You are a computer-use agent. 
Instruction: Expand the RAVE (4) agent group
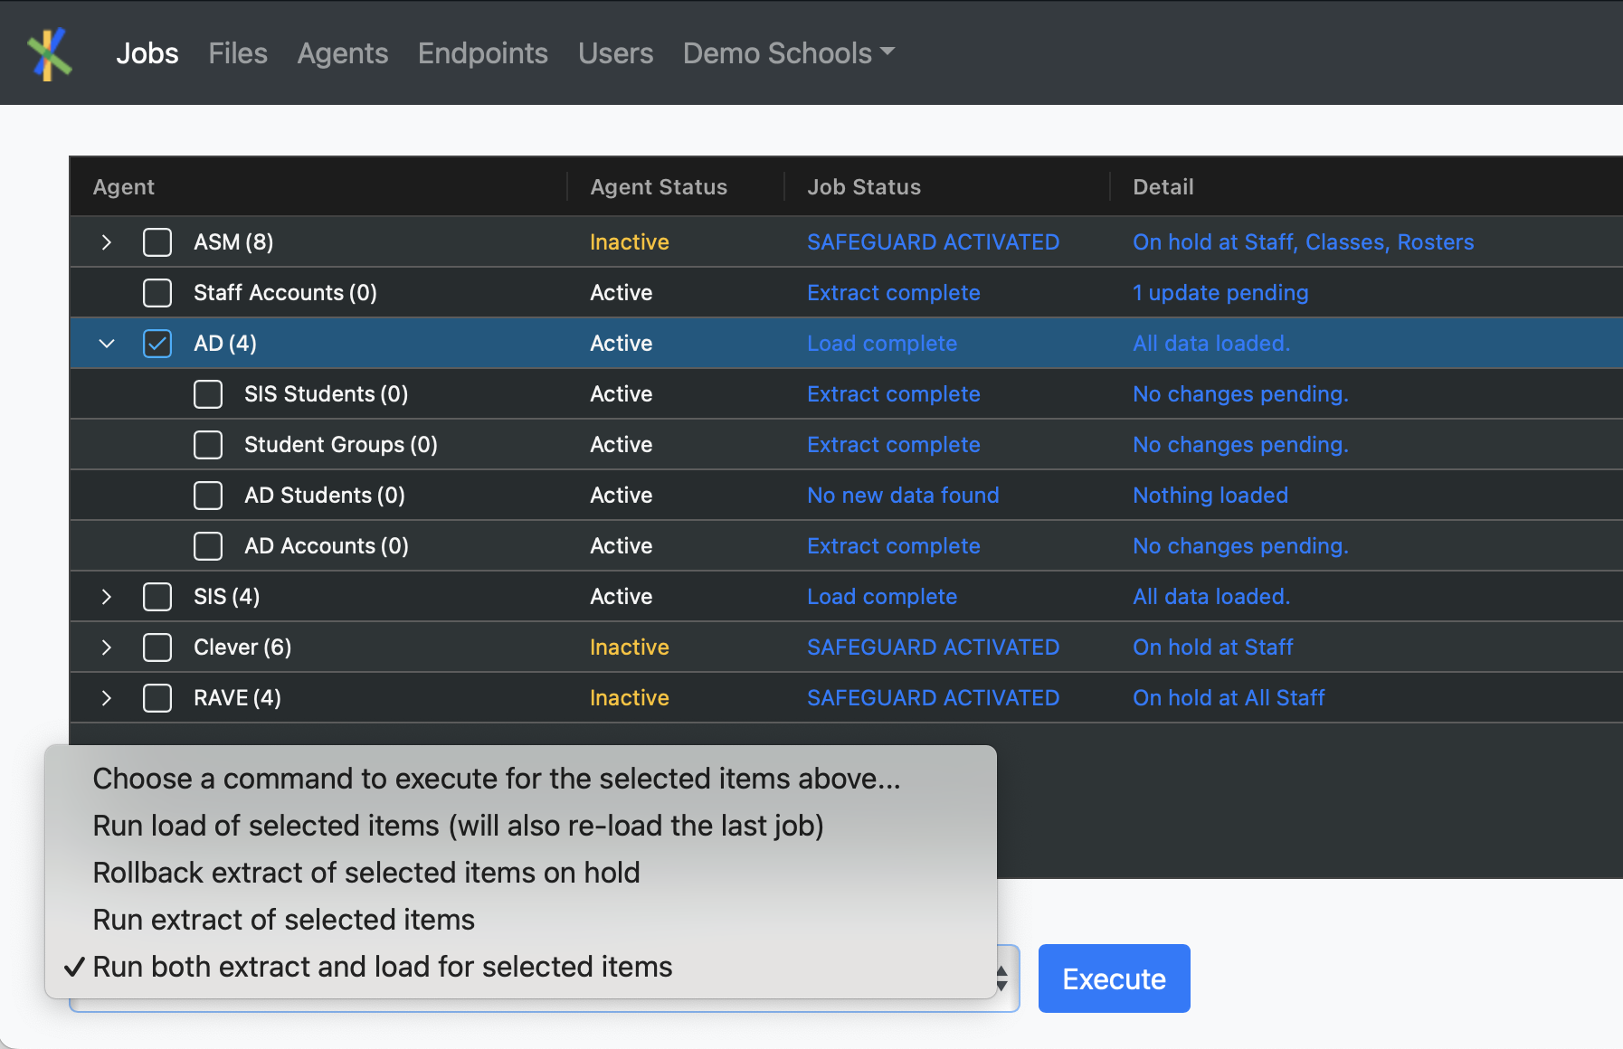(107, 698)
